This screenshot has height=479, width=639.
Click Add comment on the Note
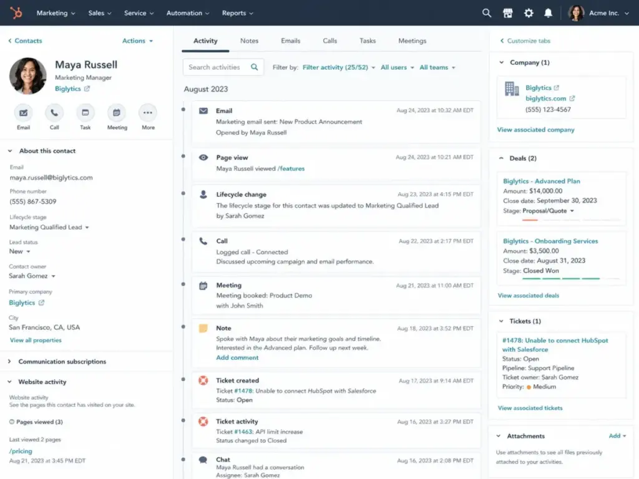click(x=237, y=357)
